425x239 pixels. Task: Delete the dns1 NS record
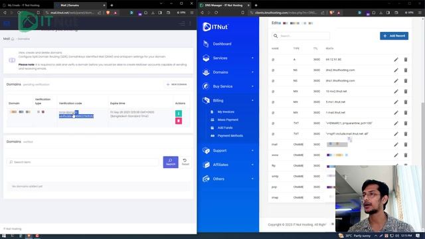click(x=406, y=81)
